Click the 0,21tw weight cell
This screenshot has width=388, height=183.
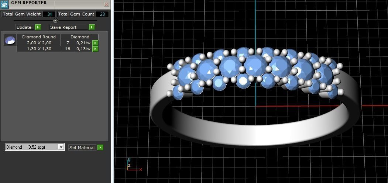pyautogui.click(x=83, y=43)
